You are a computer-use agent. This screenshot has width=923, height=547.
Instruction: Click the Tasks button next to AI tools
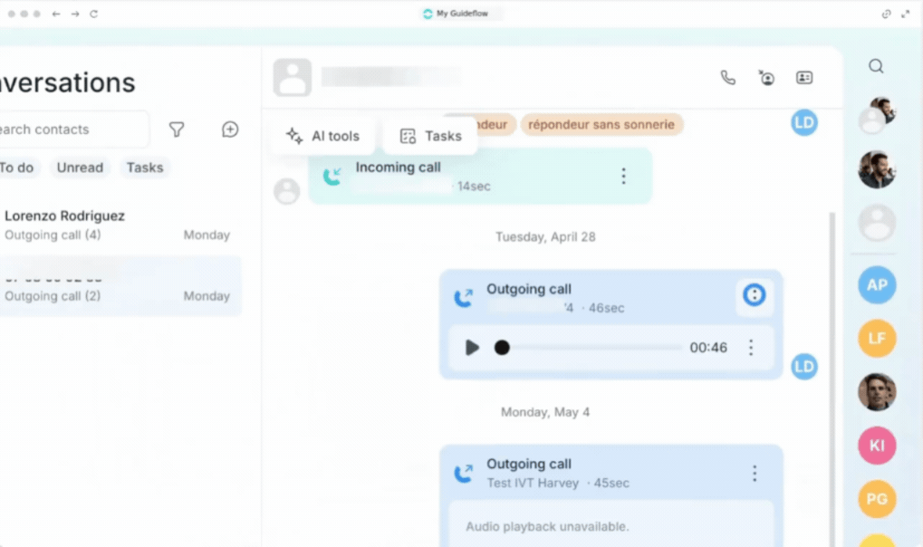430,136
